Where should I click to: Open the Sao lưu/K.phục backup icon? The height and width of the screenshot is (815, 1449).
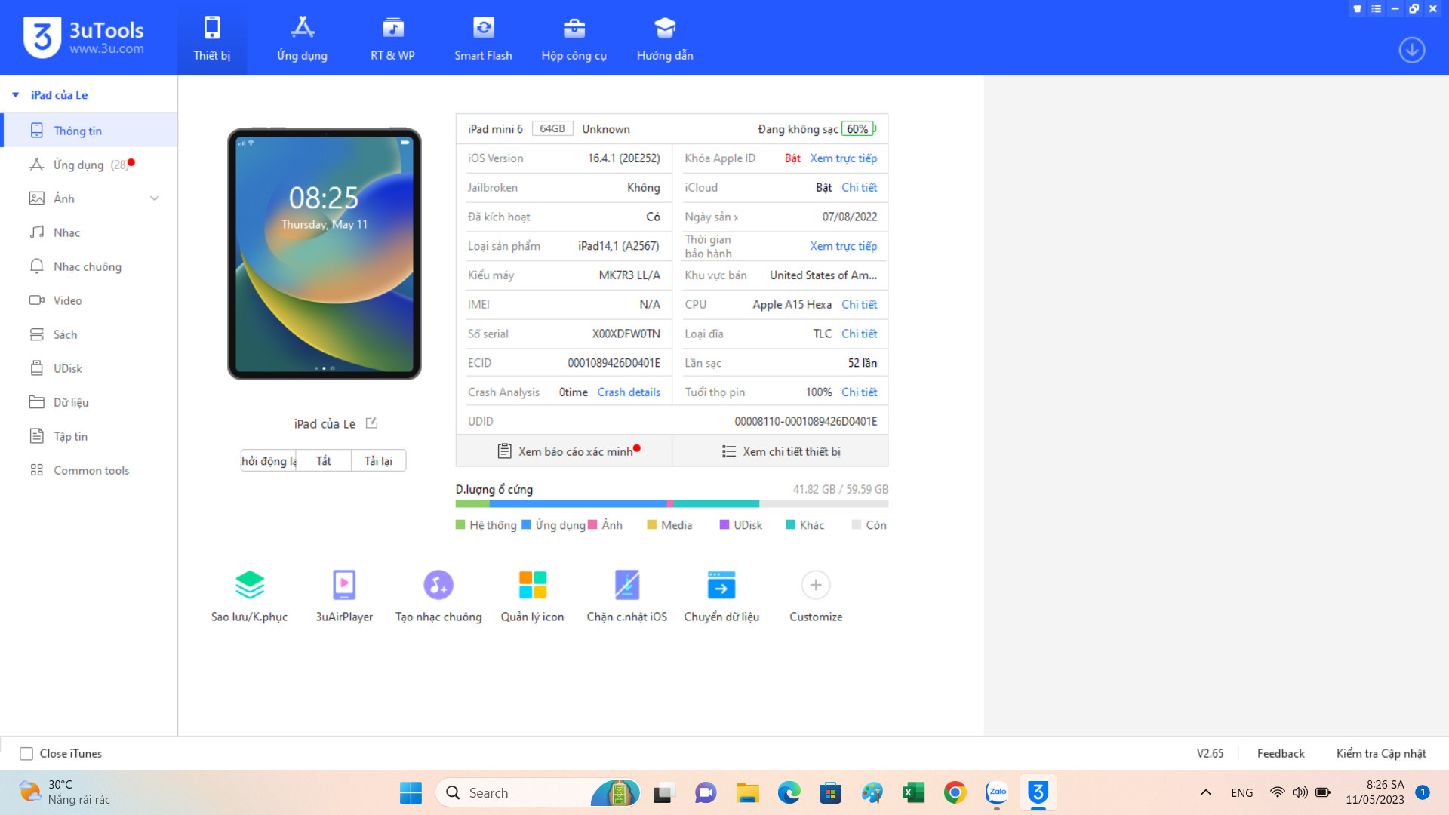point(249,586)
